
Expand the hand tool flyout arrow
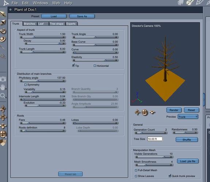6,88
